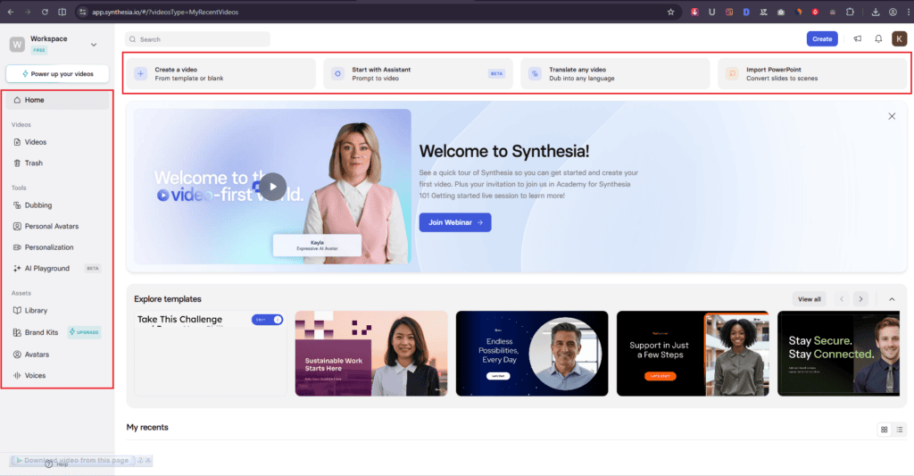
Task: Open browser downloads icon
Action: tap(876, 12)
